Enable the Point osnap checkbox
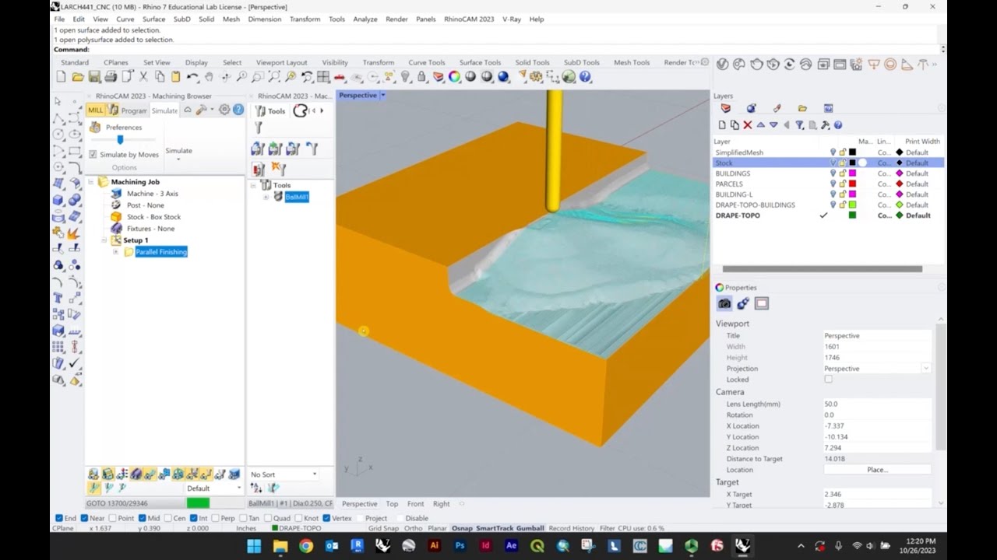This screenshot has width=997, height=560. coord(112,518)
